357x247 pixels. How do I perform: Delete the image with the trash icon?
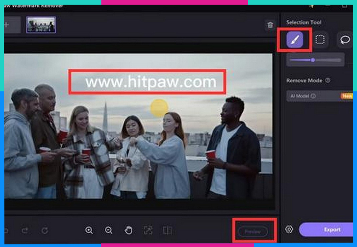click(x=270, y=25)
